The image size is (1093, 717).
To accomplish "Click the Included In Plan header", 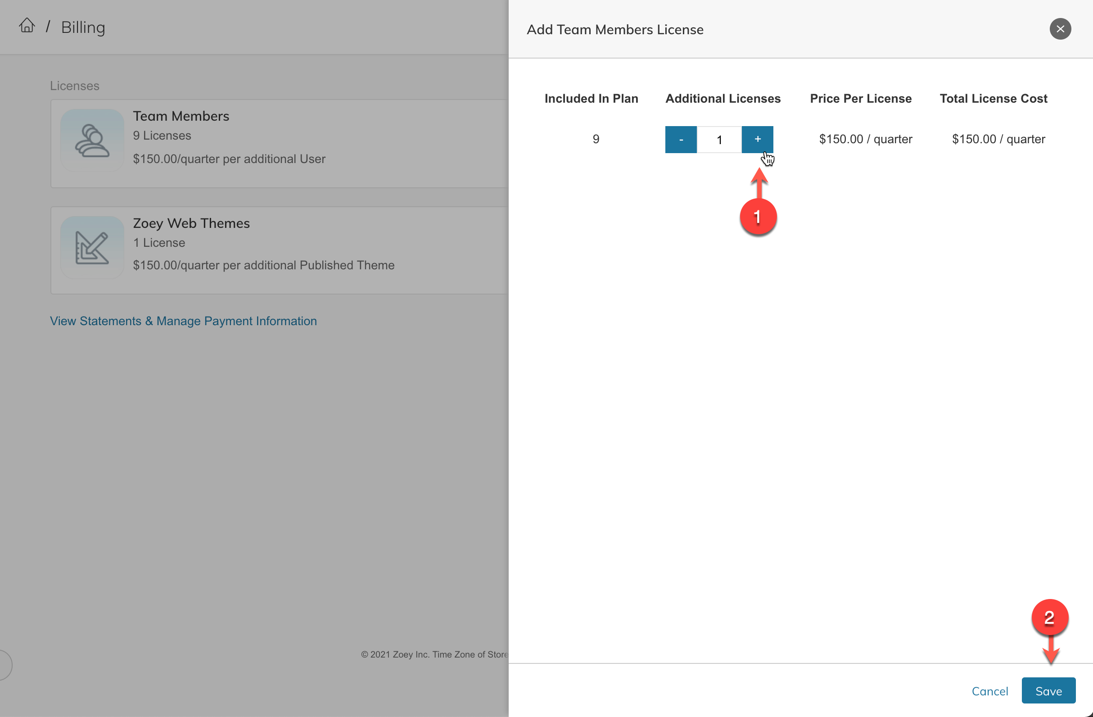I will (x=591, y=98).
